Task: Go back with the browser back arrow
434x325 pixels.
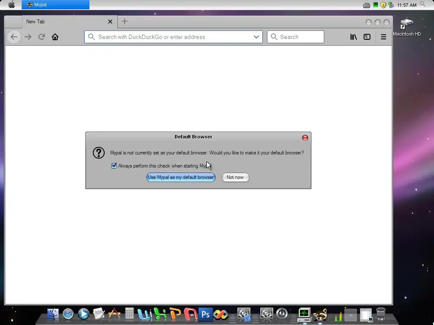Action: tap(14, 37)
